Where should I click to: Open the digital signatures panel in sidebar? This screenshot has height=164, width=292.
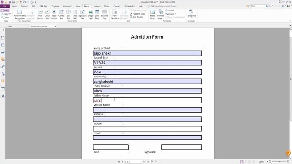[3, 96]
